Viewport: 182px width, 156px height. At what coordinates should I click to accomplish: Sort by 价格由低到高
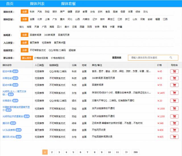tap(41, 58)
